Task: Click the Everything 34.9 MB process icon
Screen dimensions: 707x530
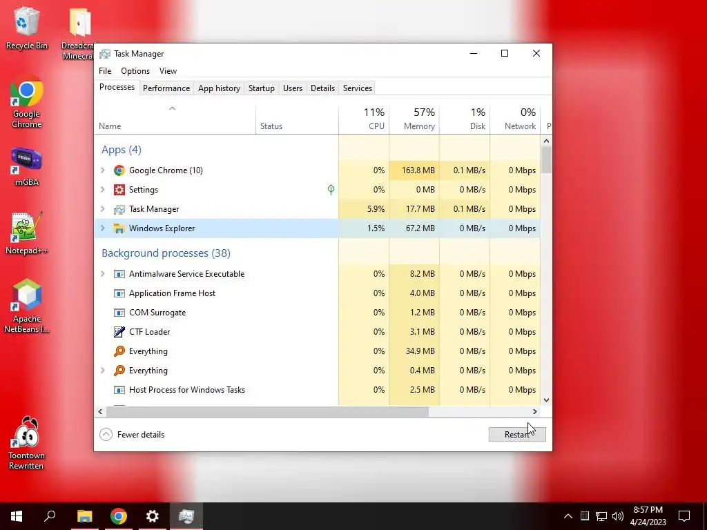Action: click(119, 351)
